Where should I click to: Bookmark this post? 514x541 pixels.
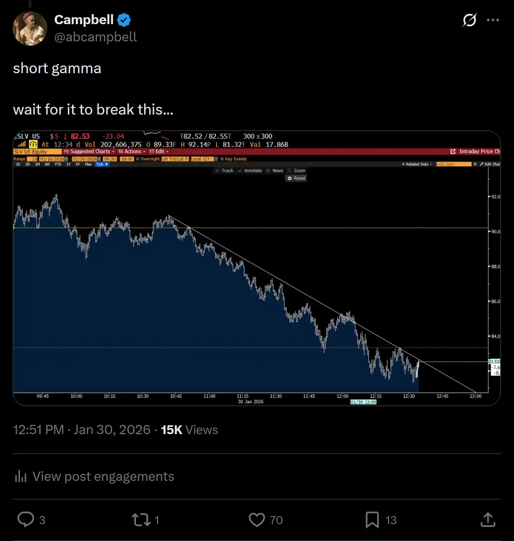372,520
